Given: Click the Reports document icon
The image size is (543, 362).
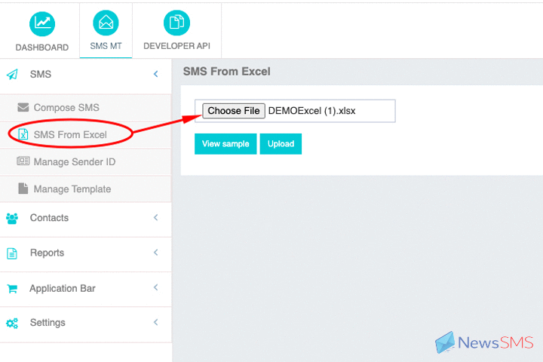Looking at the screenshot, I should coord(12,253).
